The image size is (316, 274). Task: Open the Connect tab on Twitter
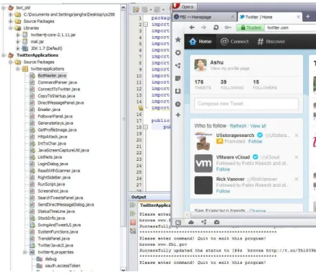click(x=234, y=42)
